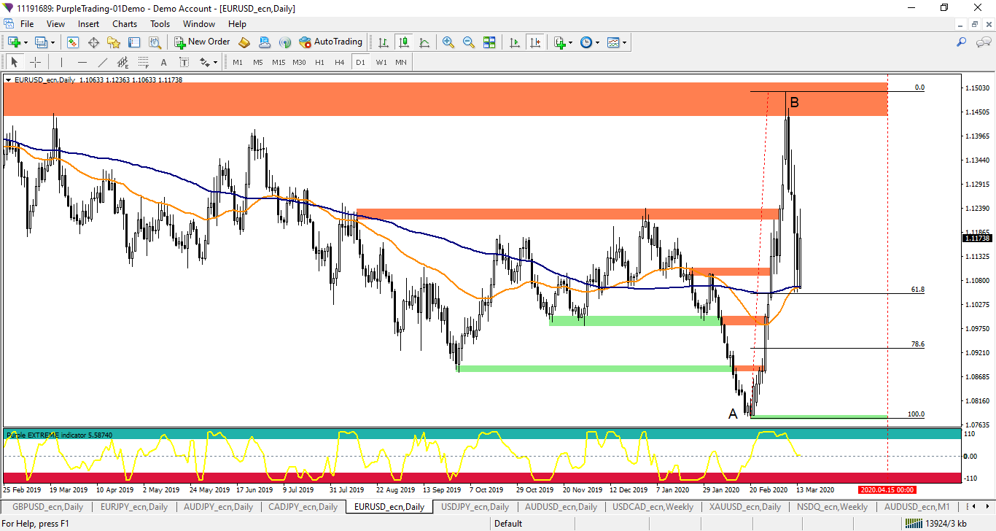Click the New Order button
The width and height of the screenshot is (996, 531).
pos(202,42)
